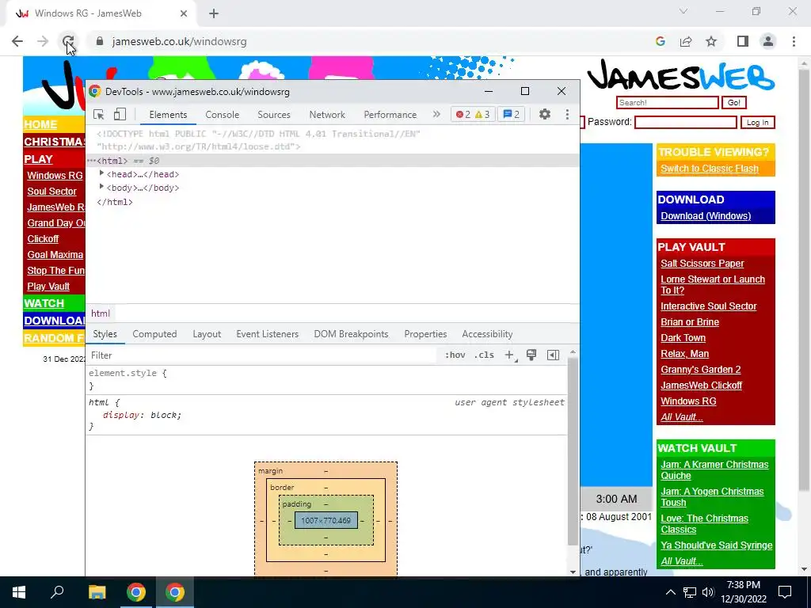Click the WATCH menu item
The height and width of the screenshot is (608, 811).
coord(44,303)
